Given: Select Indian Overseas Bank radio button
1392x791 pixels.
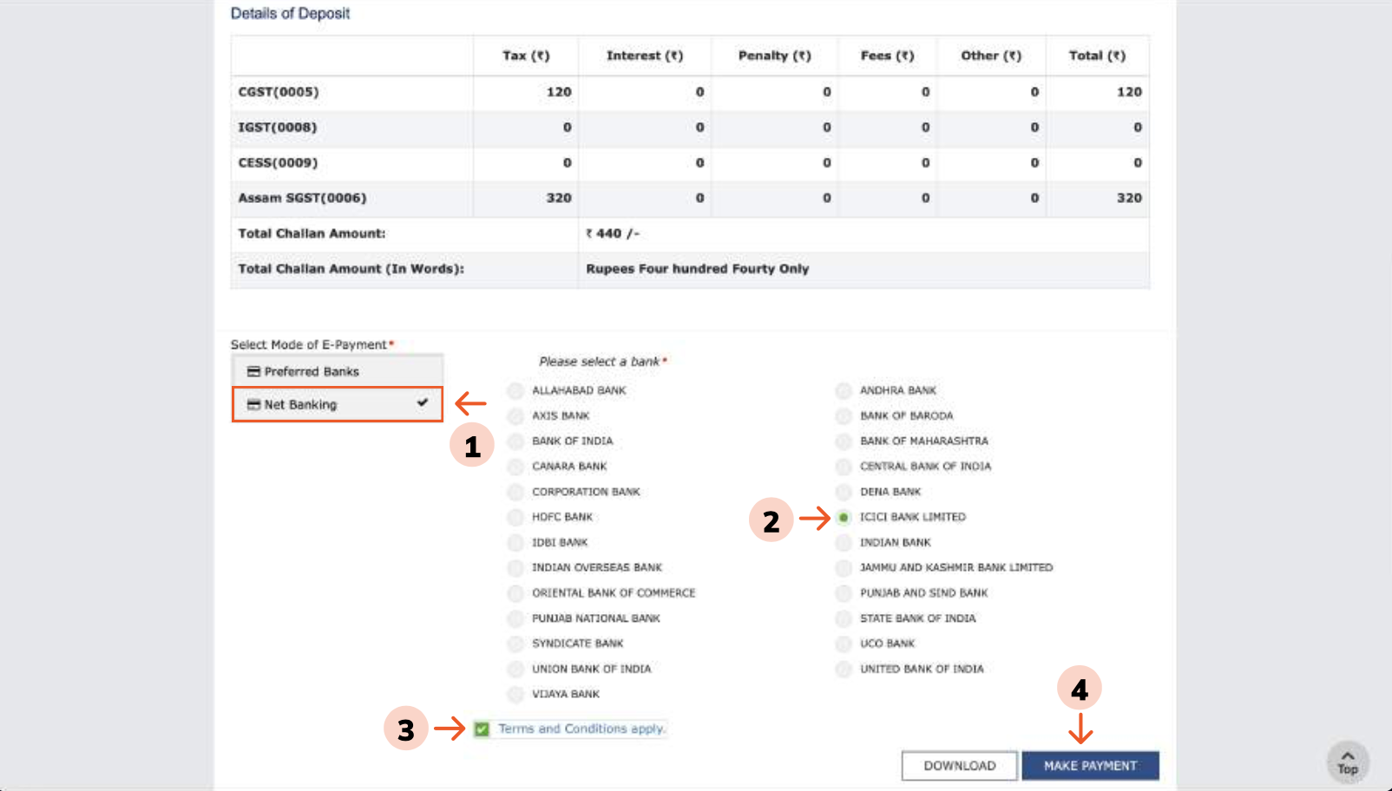Looking at the screenshot, I should [515, 567].
